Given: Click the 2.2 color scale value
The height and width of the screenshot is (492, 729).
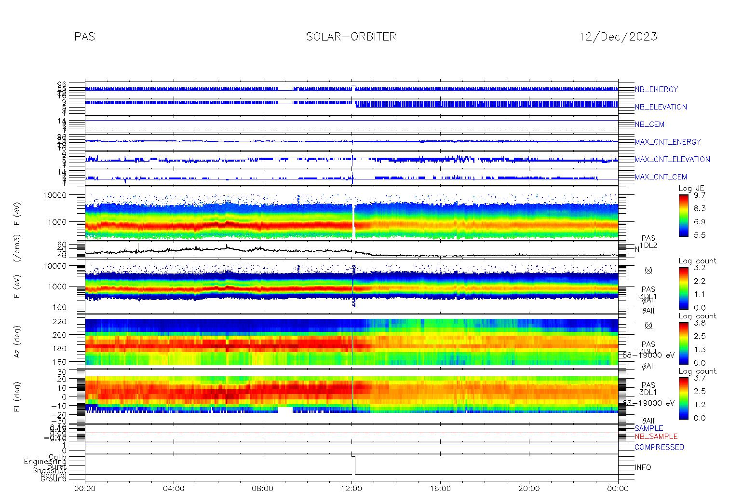Looking at the screenshot, I should pos(700,281).
